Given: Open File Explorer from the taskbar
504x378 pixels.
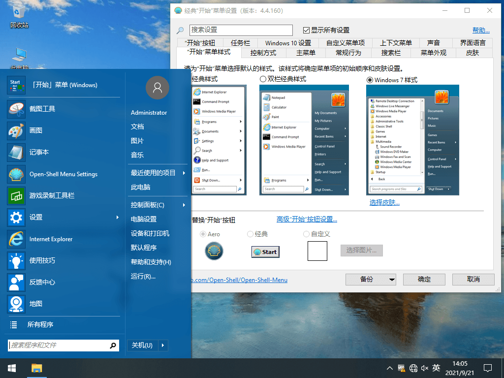Looking at the screenshot, I should click(37, 368).
